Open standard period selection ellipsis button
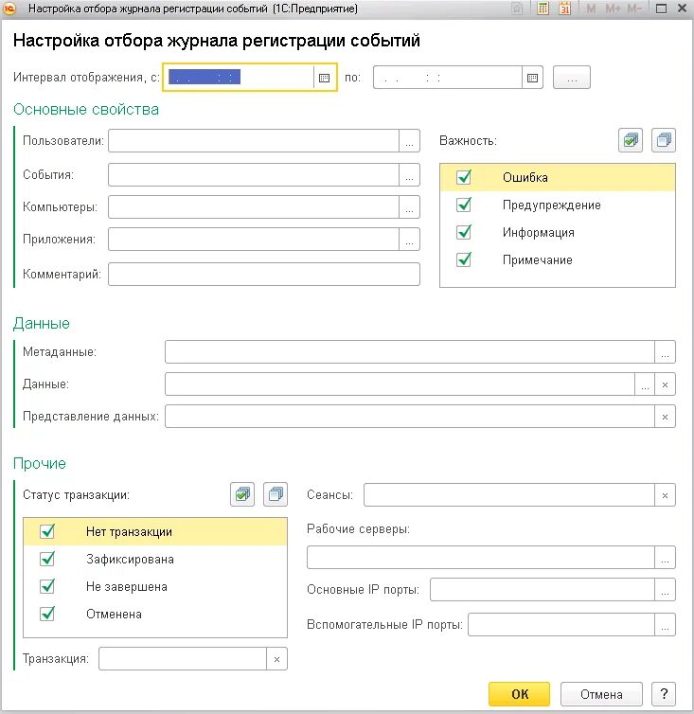Screen dimensions: 694x714 pyautogui.click(x=572, y=78)
